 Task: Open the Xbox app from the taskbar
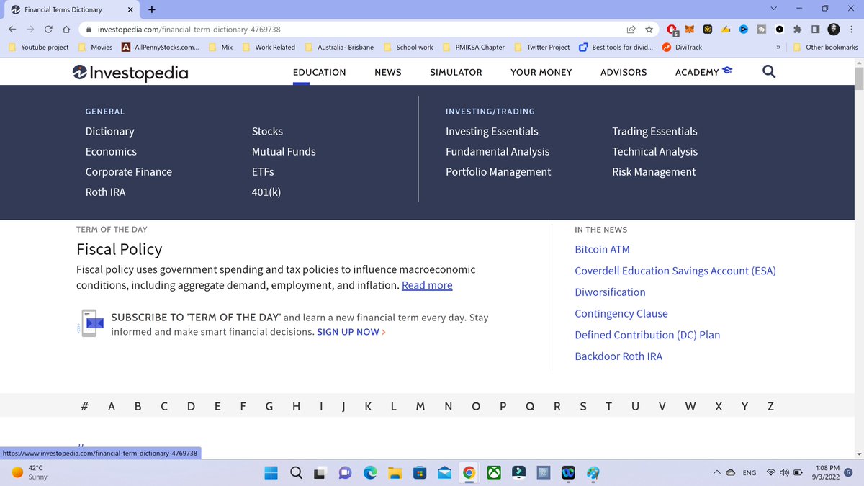(x=494, y=472)
